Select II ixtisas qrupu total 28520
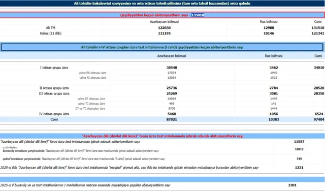This screenshot has height=191, width=325. point(319,88)
